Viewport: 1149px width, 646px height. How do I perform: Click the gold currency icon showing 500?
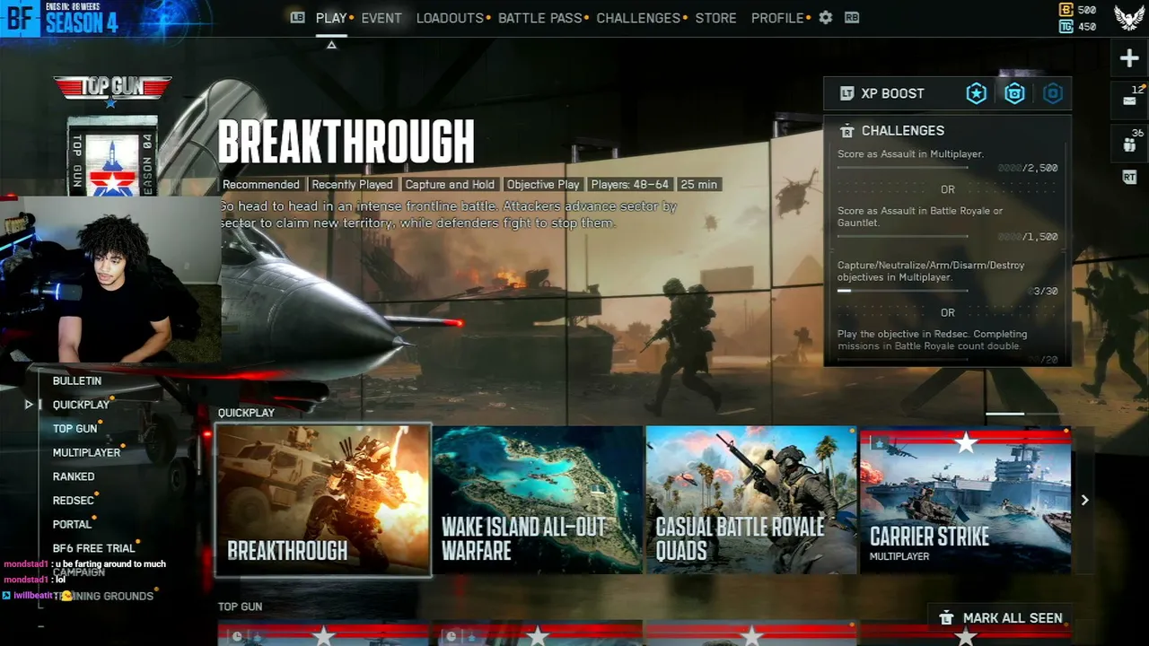(x=1066, y=10)
